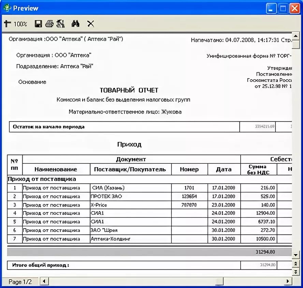This screenshot has width=303, height=288.
Task: Maximize the Preview window
Action: (x=283, y=9)
